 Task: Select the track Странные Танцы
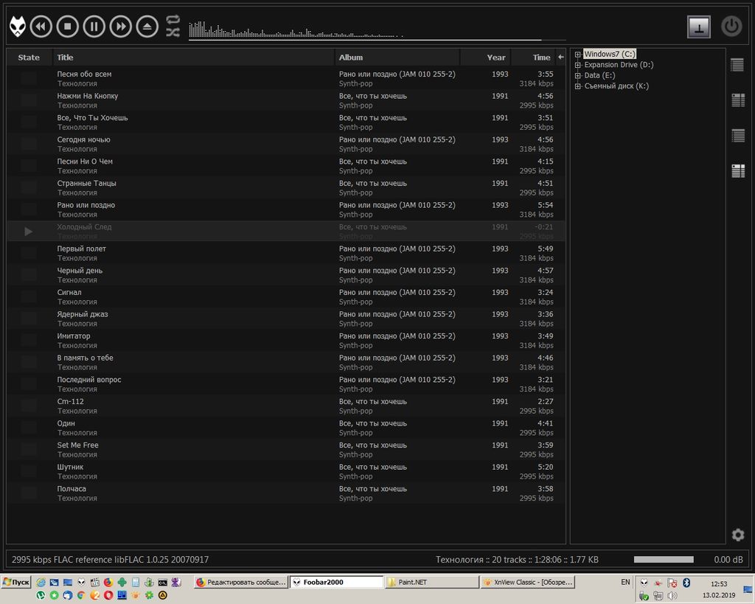click(x=286, y=188)
